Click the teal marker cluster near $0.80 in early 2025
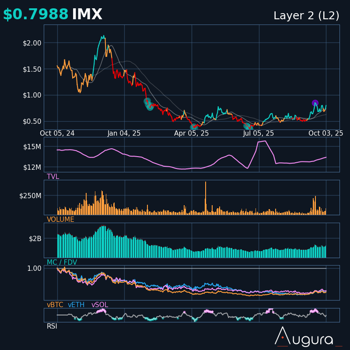Viewport: 350px width, 350px height. tap(149, 104)
